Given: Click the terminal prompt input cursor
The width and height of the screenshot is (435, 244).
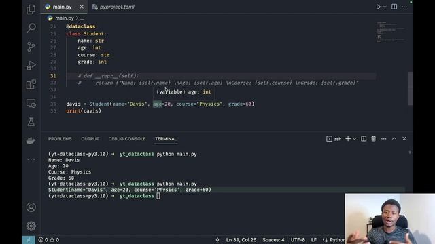Looking at the screenshot, I should click(158, 196).
